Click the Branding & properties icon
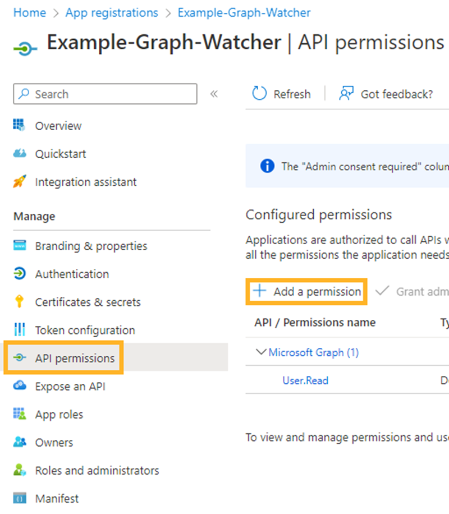Image resolution: width=449 pixels, height=514 pixels. [x=20, y=246]
